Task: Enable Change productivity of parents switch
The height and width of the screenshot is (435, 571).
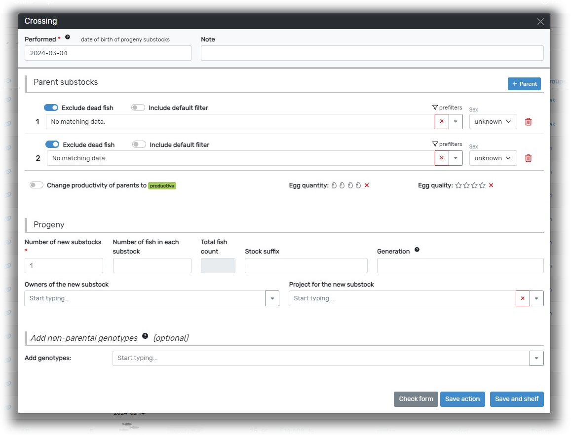Action: coord(37,185)
